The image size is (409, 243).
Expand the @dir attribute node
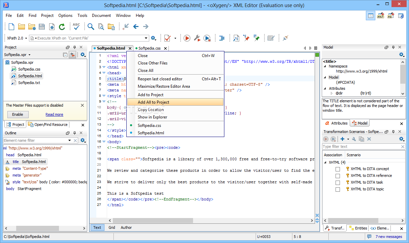[x=332, y=93]
